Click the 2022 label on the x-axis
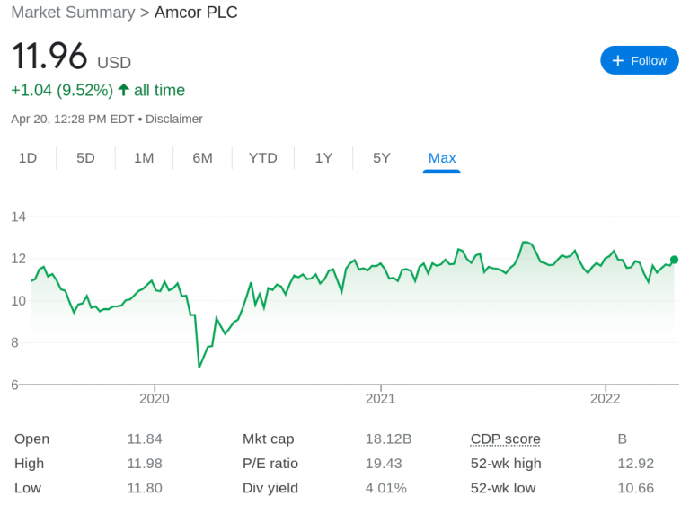The width and height of the screenshot is (690, 505). coord(606,398)
